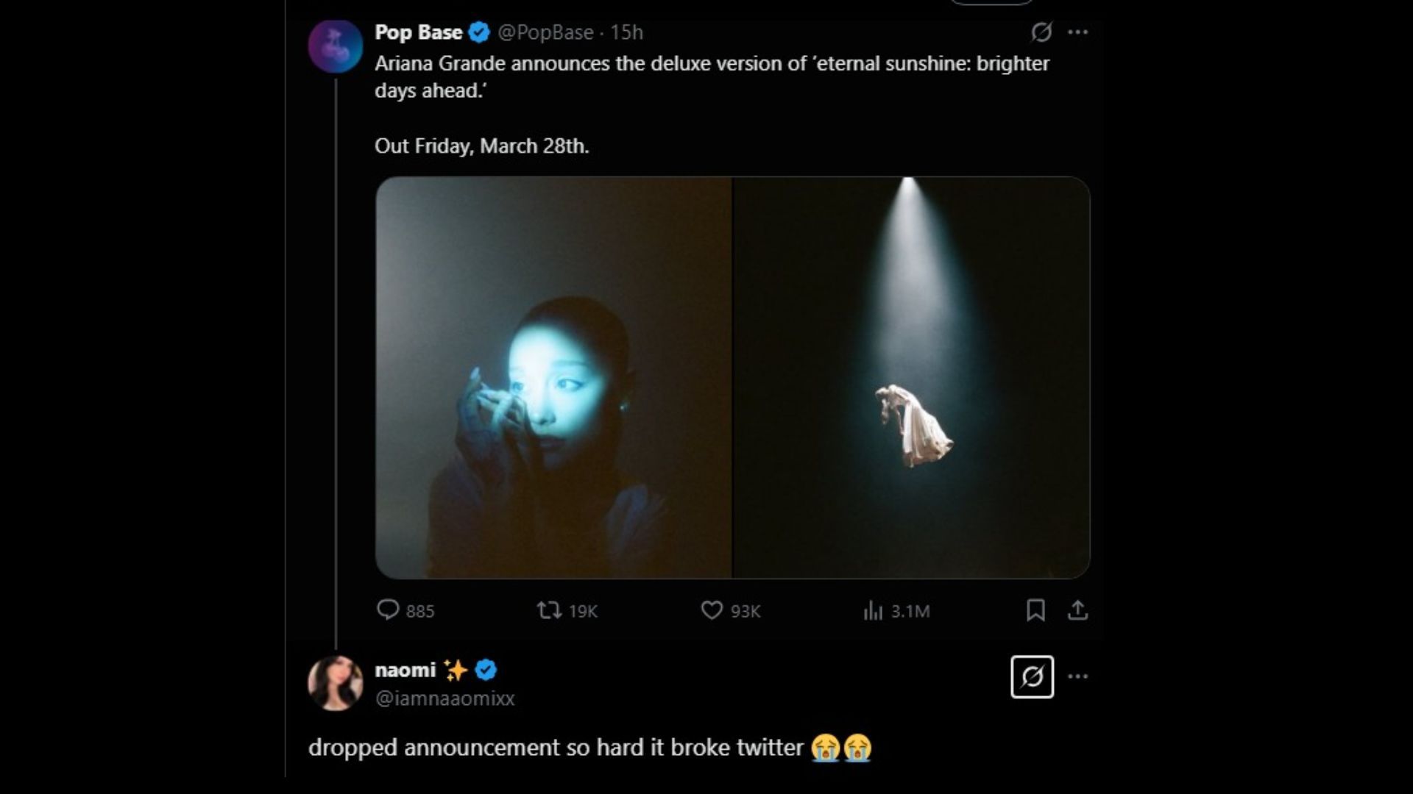Repost the Pop Base tweet
The image size is (1413, 794).
(x=549, y=610)
